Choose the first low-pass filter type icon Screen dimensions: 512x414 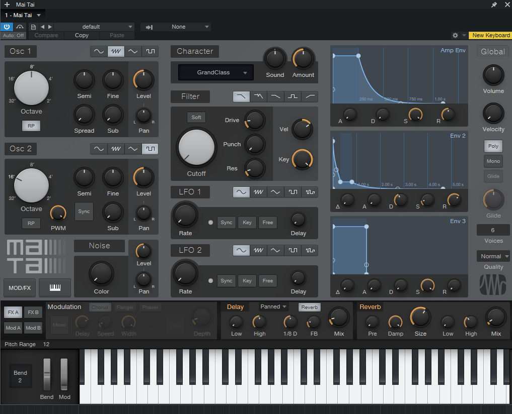241,96
